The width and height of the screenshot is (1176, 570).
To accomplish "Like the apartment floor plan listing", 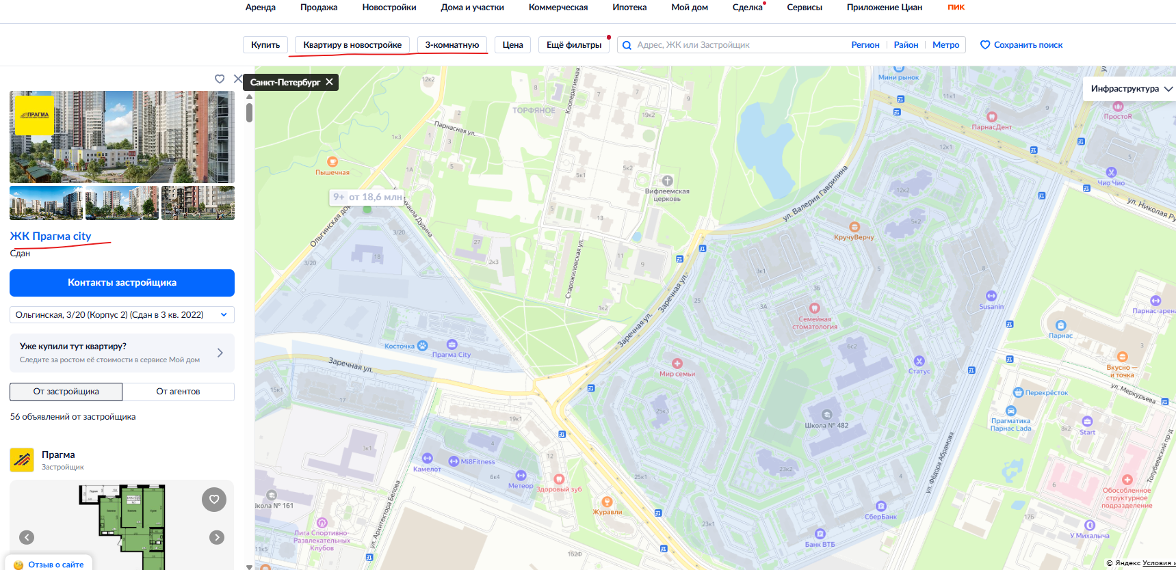I will [x=214, y=500].
